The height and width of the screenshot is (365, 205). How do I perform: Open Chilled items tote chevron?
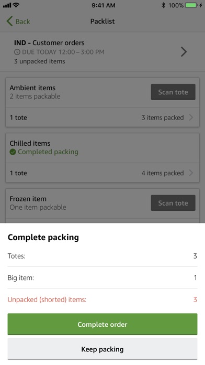tap(191, 173)
